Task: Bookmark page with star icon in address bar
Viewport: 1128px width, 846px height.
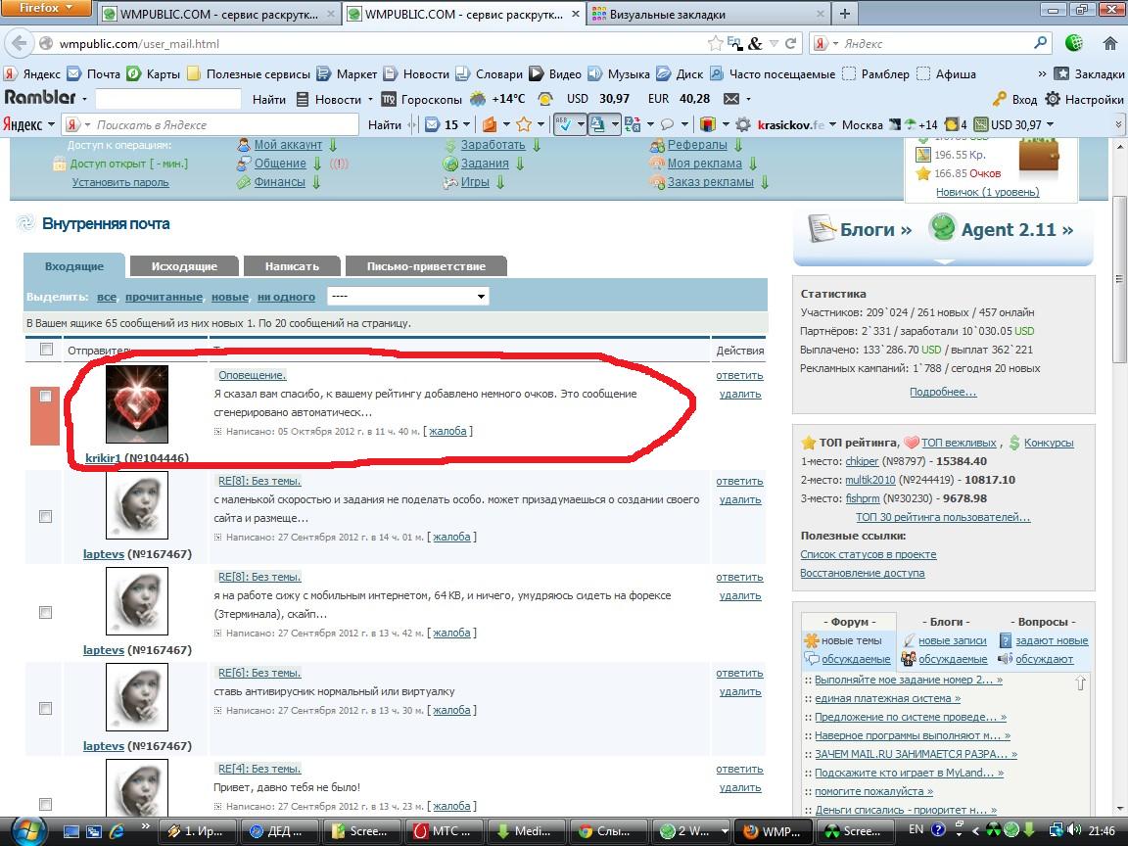Action: pos(715,43)
